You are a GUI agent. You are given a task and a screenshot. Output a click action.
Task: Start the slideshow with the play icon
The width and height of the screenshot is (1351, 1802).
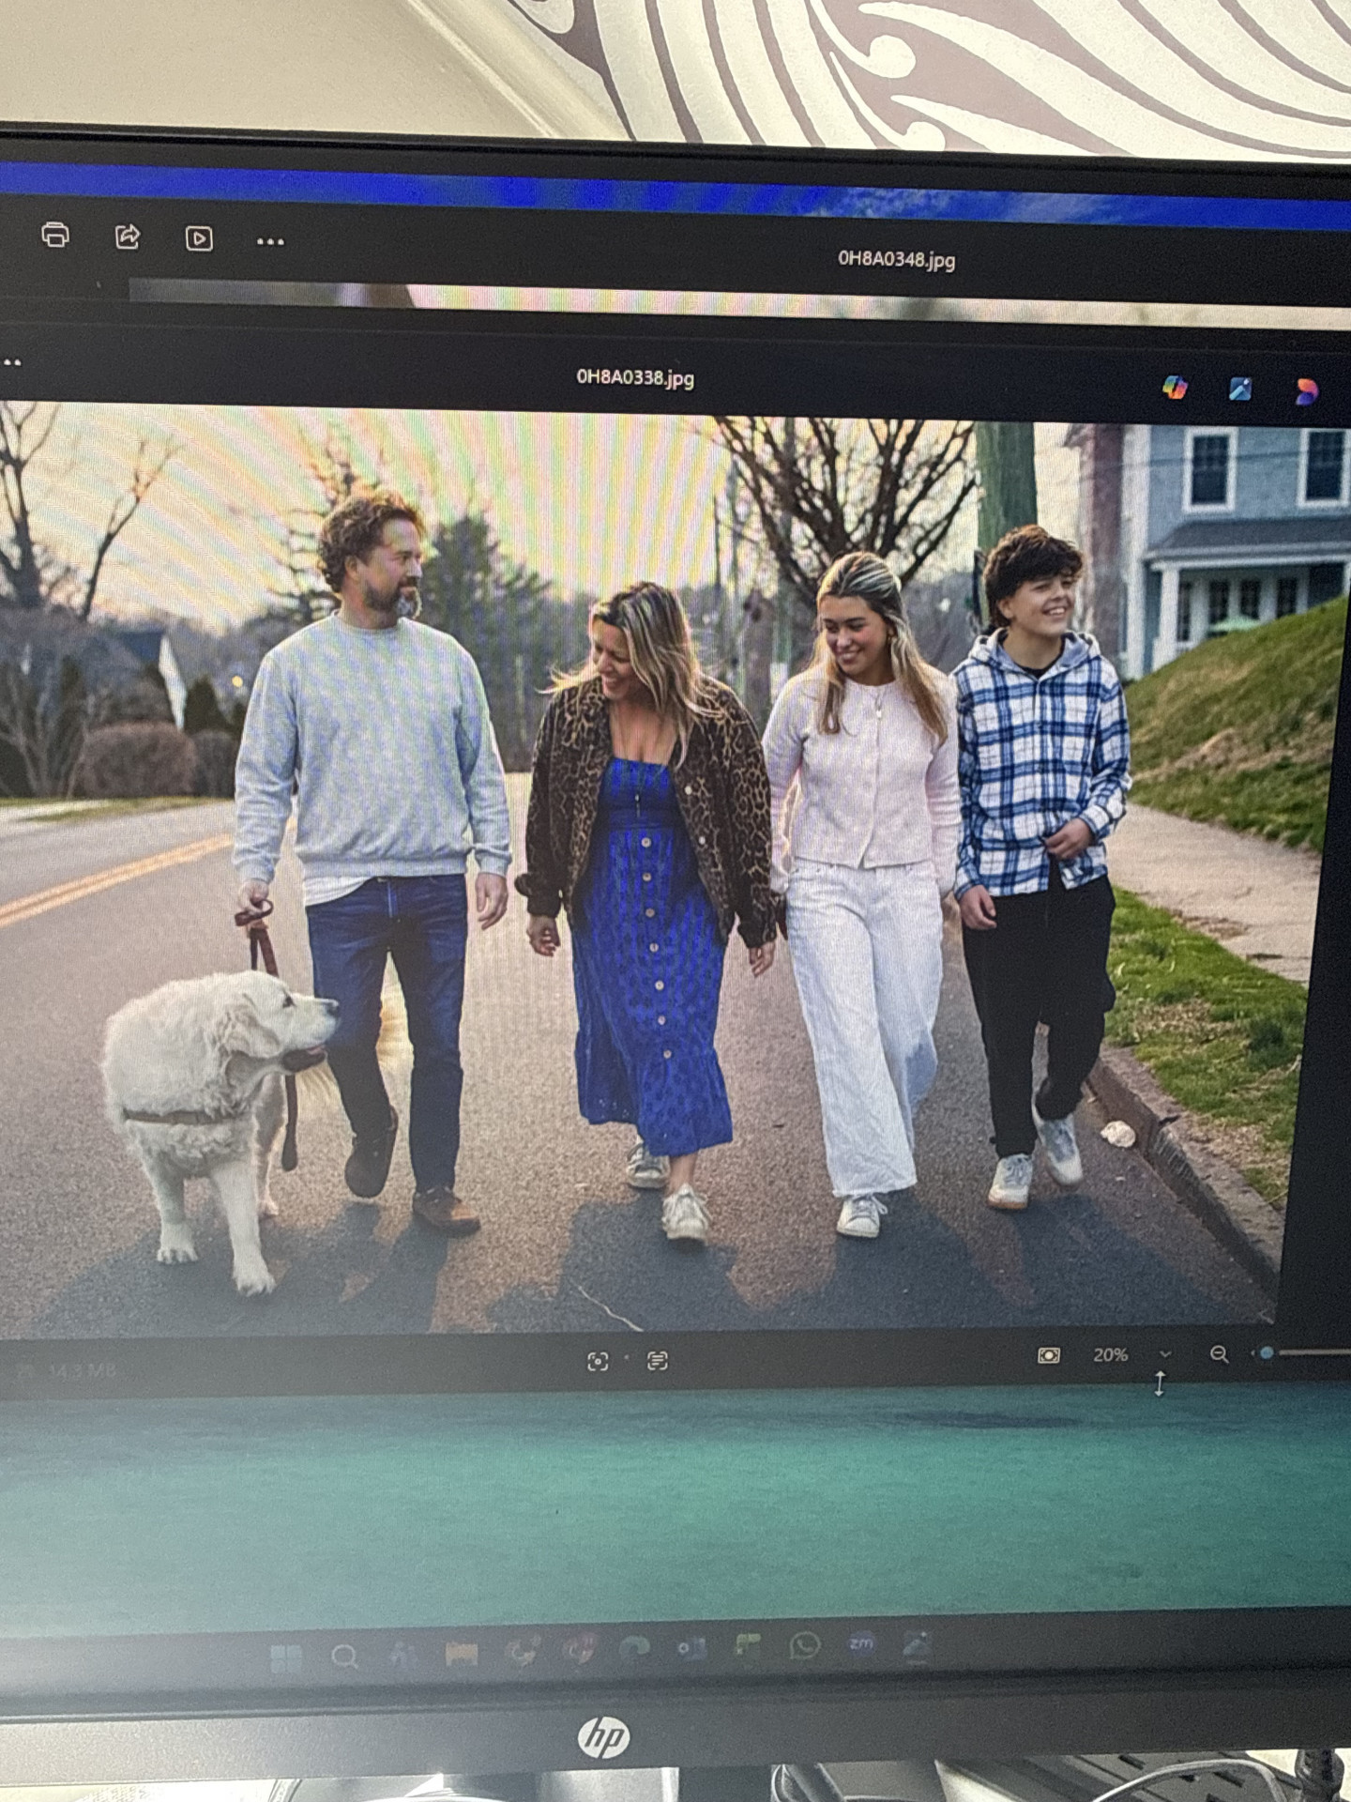(199, 238)
